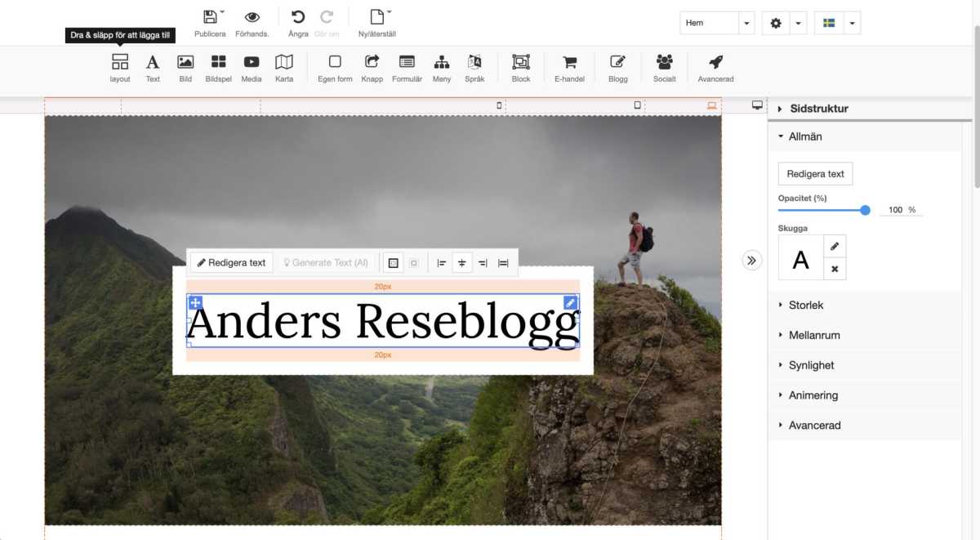Insert a Bildspel slideshow element
The image size is (980, 540).
click(x=218, y=68)
